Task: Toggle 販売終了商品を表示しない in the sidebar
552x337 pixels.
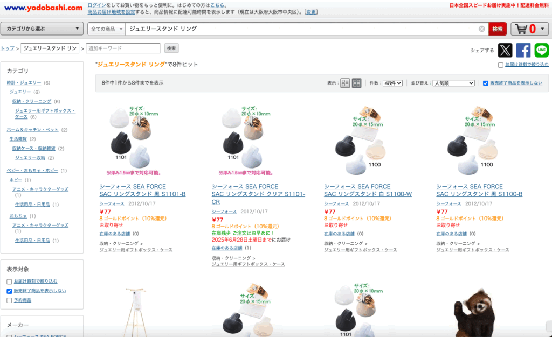Action: click(9, 291)
